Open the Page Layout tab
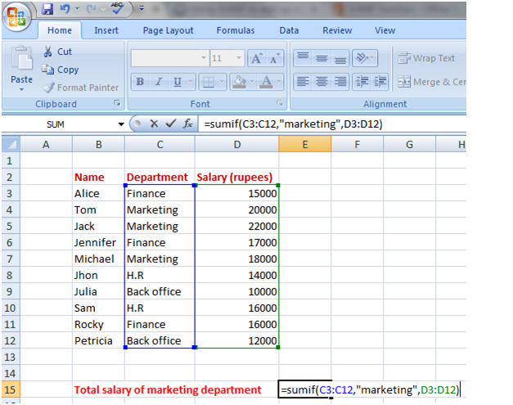Image resolution: width=513 pixels, height=405 pixels. 168,30
